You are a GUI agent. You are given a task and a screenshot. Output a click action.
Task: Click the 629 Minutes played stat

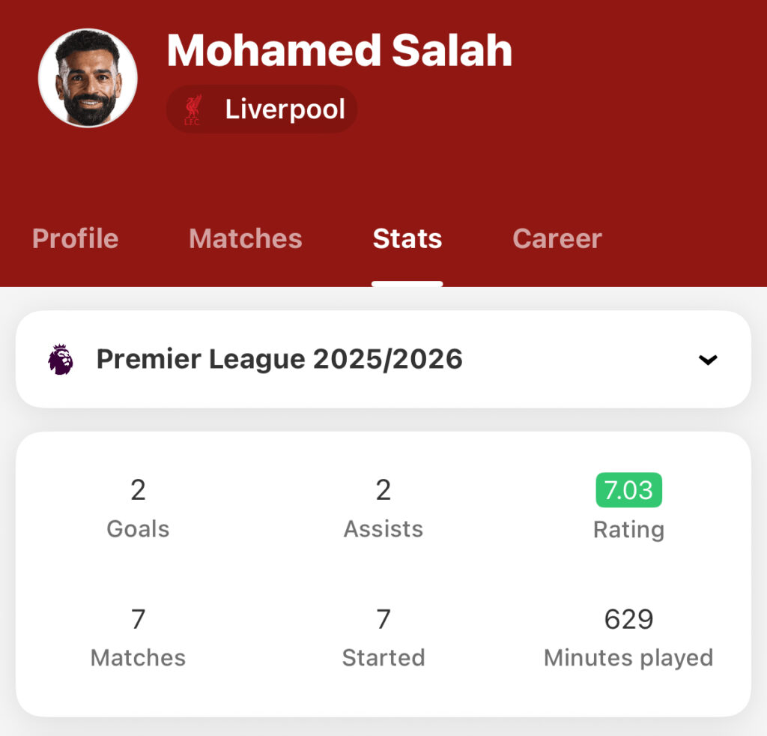pos(628,638)
